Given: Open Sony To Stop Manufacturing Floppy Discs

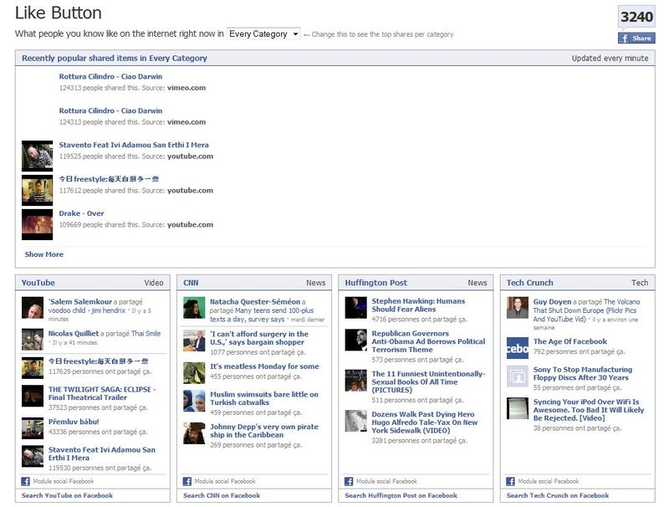Looking at the screenshot, I should (x=583, y=373).
